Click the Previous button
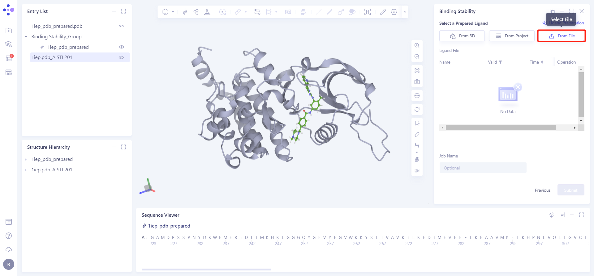The width and height of the screenshot is (594, 276). click(x=542, y=190)
